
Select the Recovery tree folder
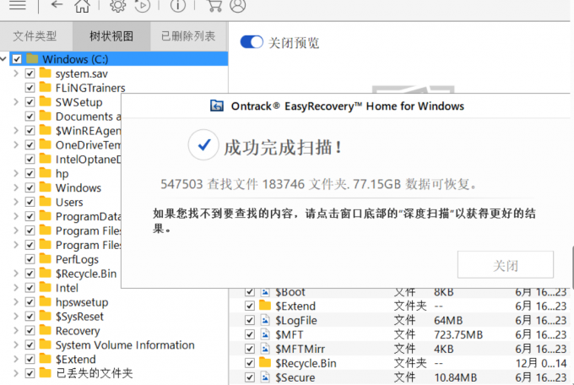click(x=78, y=330)
